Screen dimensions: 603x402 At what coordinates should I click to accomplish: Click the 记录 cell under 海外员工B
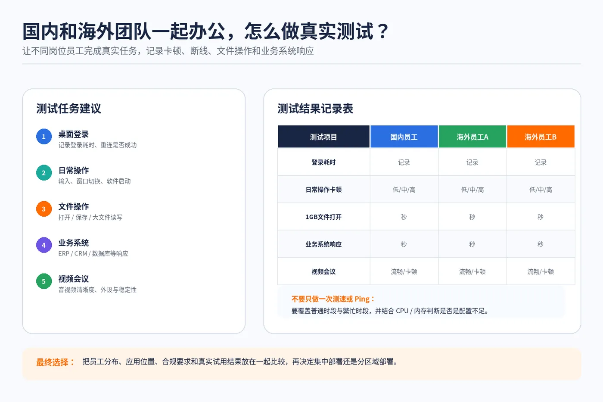(x=541, y=162)
